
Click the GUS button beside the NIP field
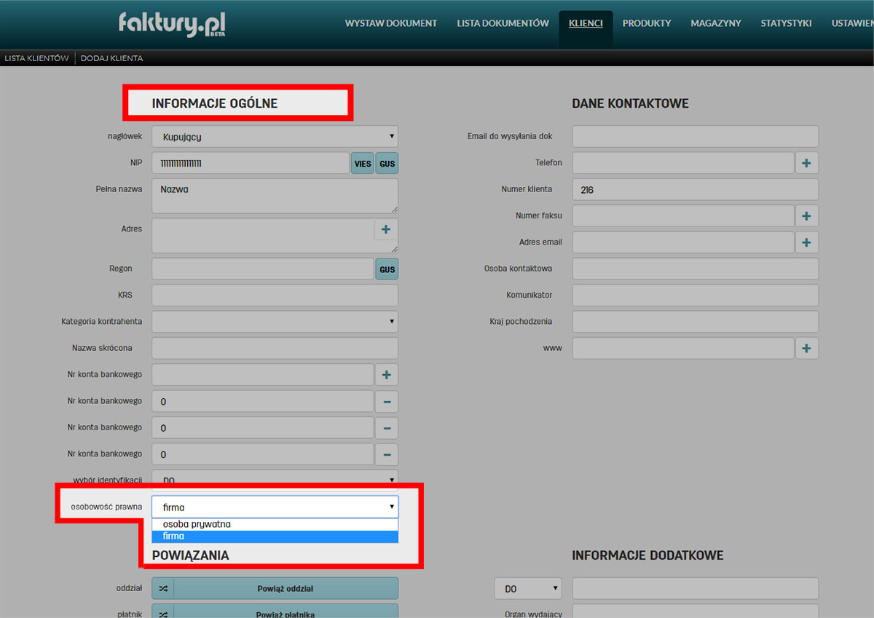387,164
